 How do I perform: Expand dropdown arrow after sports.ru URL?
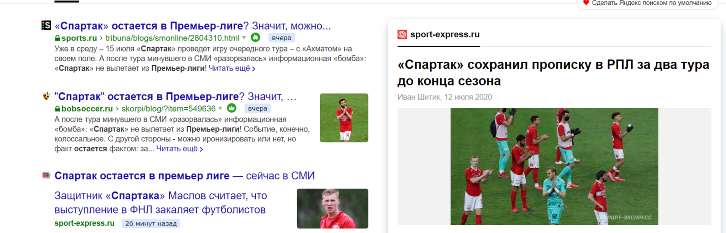(244, 38)
